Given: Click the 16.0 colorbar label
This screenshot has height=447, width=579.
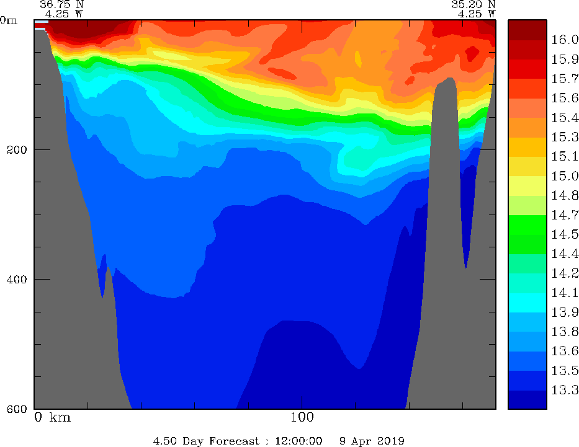Looking at the screenshot, I should 565,40.
